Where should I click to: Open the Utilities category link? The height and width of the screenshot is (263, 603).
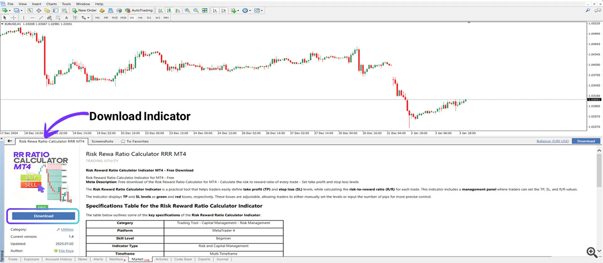67,230
